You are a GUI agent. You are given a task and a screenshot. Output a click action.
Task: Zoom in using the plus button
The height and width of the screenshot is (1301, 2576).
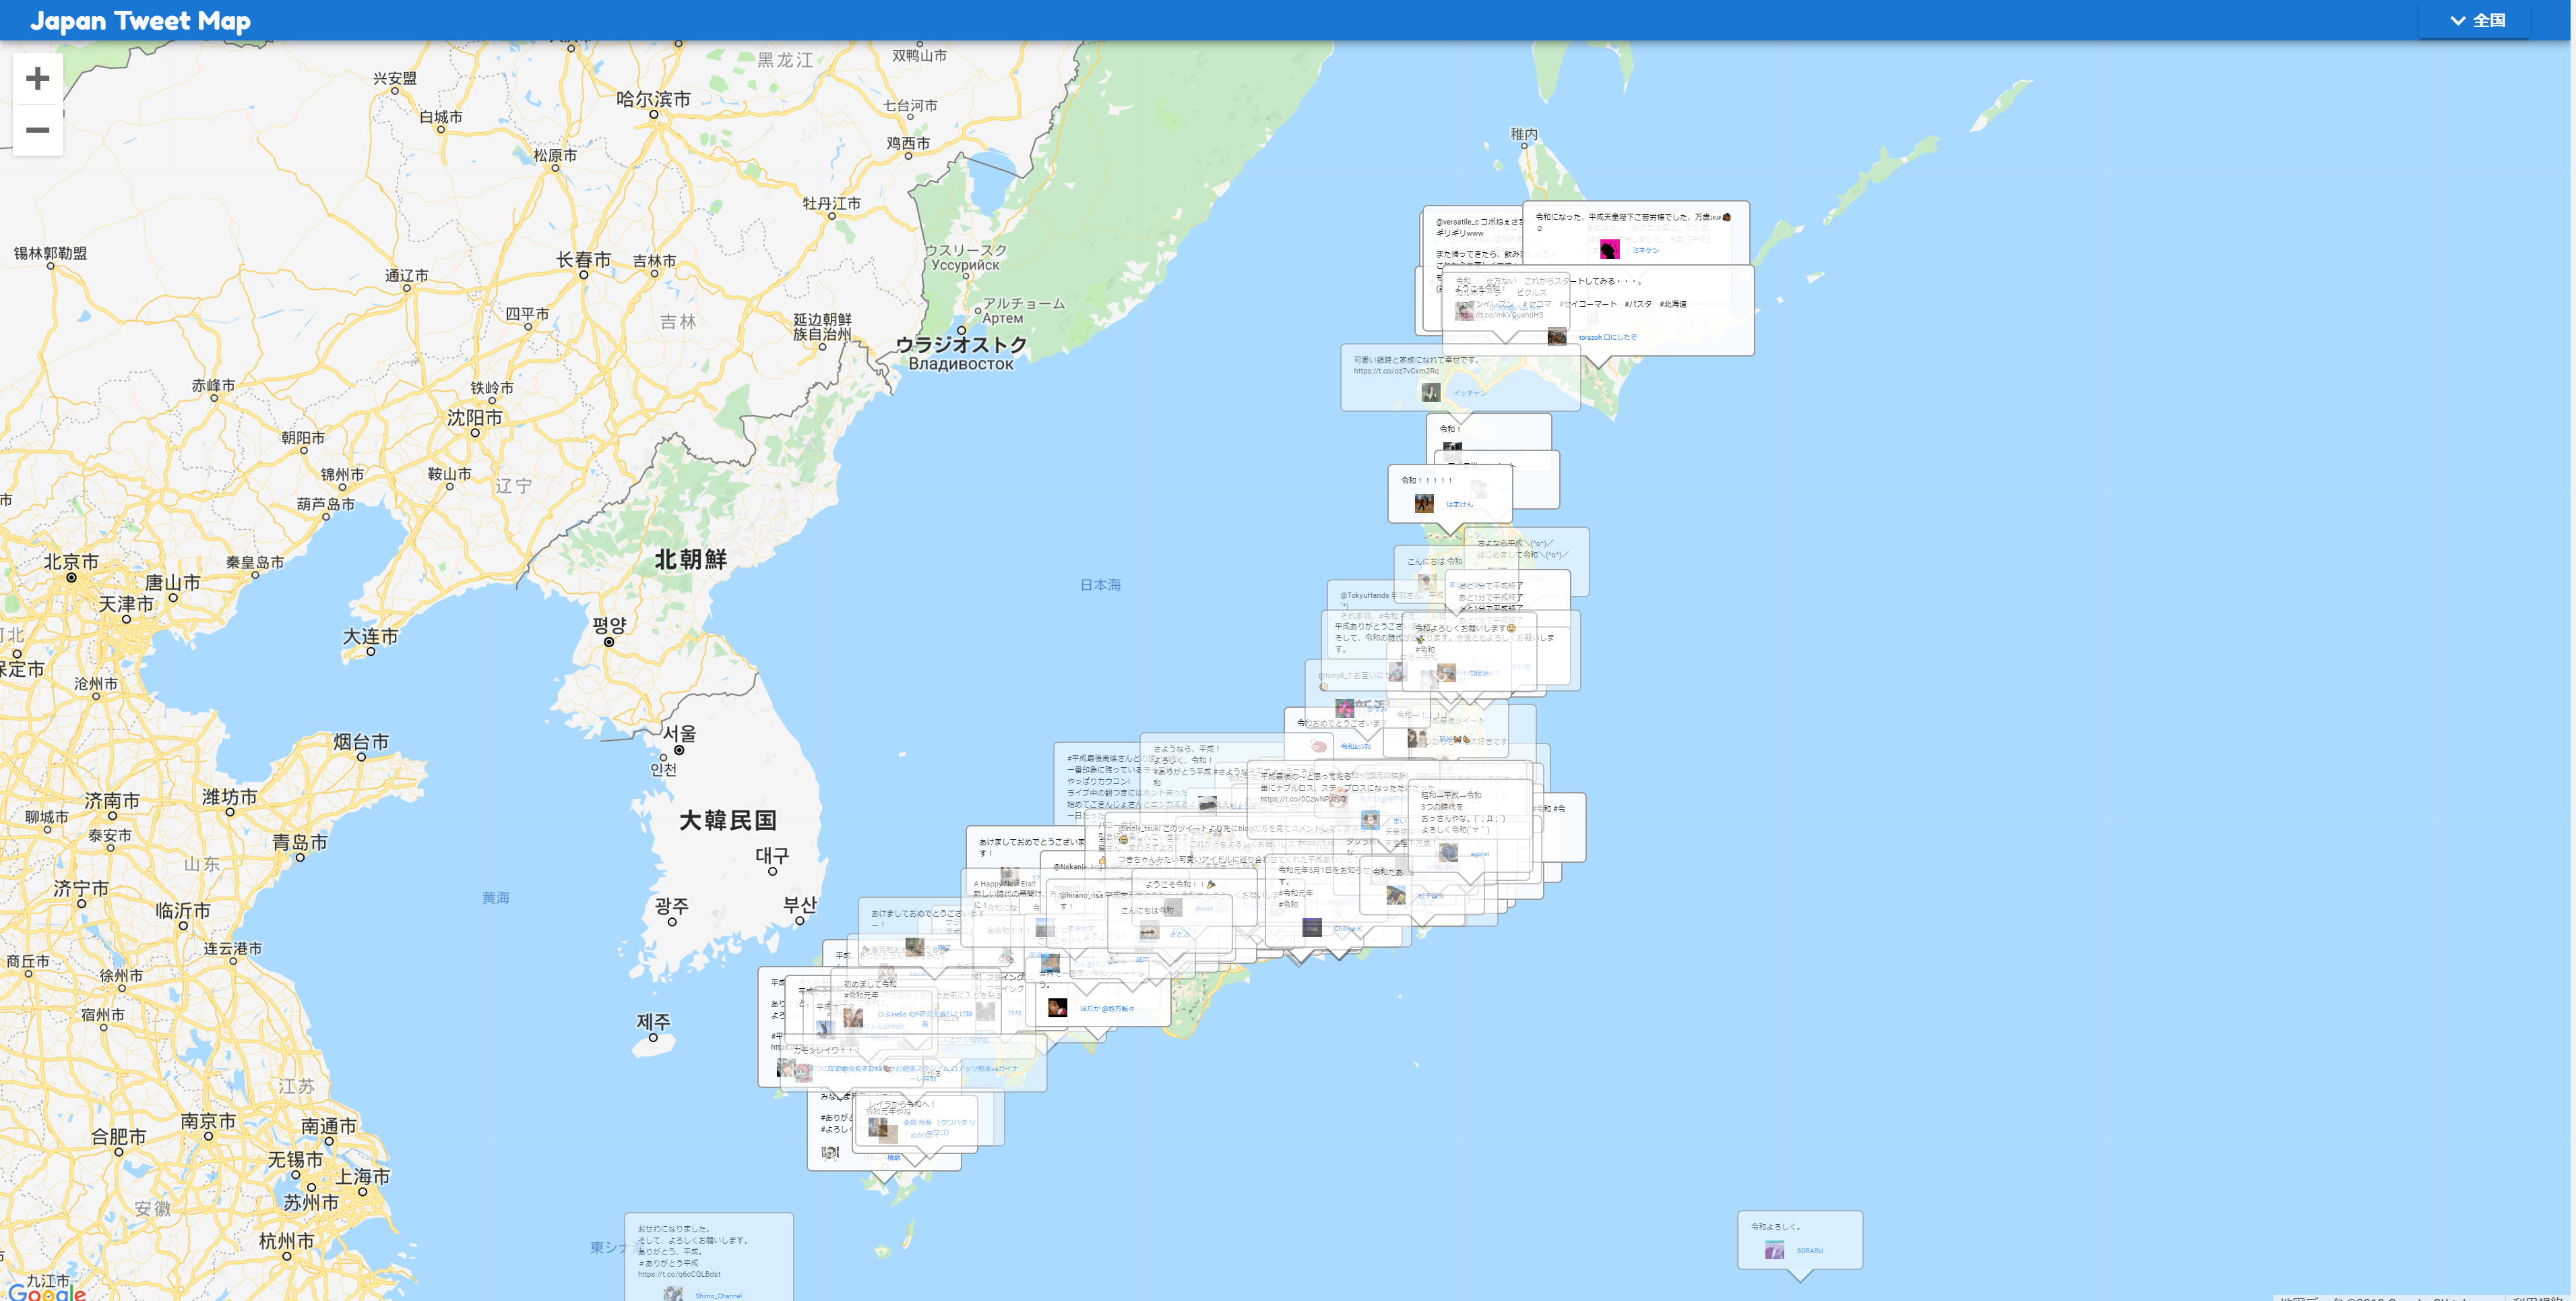(x=37, y=79)
